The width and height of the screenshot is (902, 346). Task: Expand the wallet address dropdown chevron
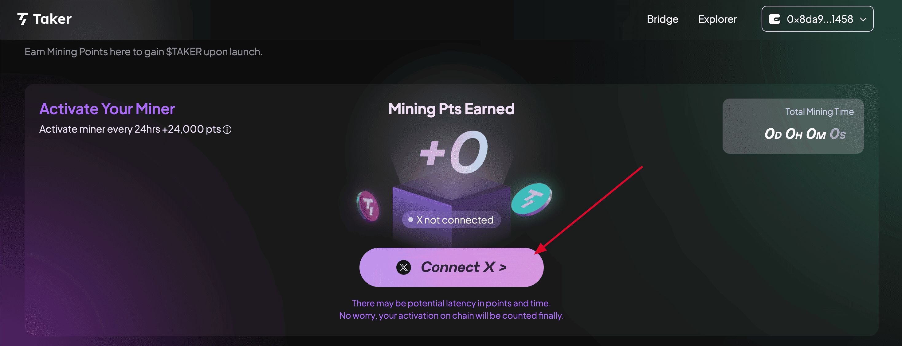coord(863,19)
